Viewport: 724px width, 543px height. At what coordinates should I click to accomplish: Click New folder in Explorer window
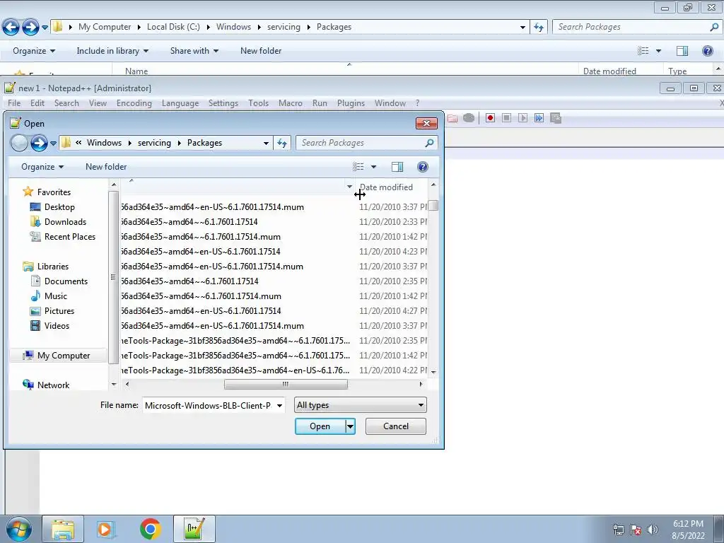(x=261, y=51)
